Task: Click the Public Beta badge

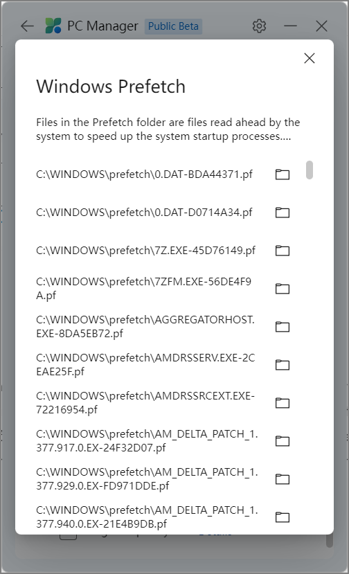Action: [x=173, y=26]
